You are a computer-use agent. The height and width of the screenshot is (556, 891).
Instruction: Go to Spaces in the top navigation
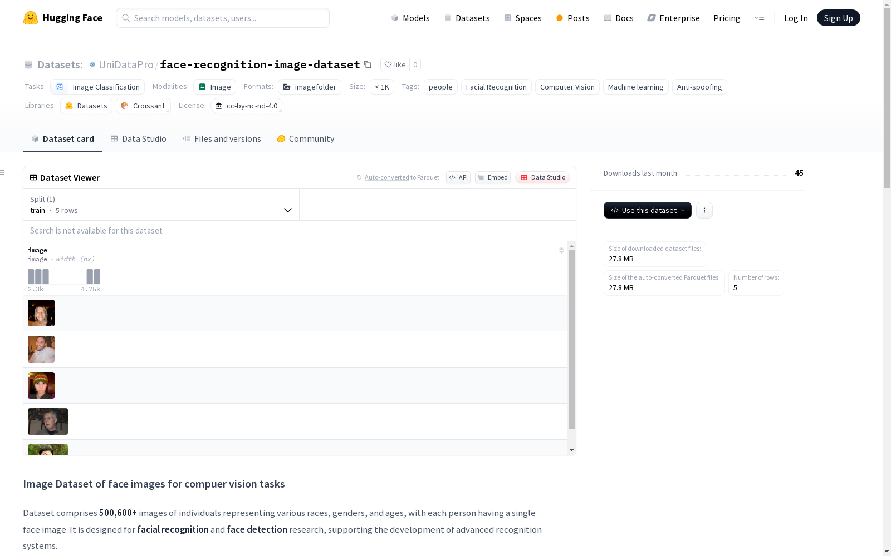[523, 18]
